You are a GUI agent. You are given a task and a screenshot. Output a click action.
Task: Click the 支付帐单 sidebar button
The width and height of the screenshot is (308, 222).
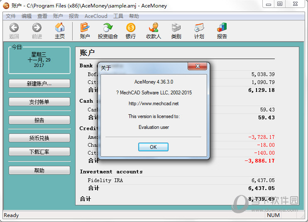pyautogui.click(x=39, y=102)
